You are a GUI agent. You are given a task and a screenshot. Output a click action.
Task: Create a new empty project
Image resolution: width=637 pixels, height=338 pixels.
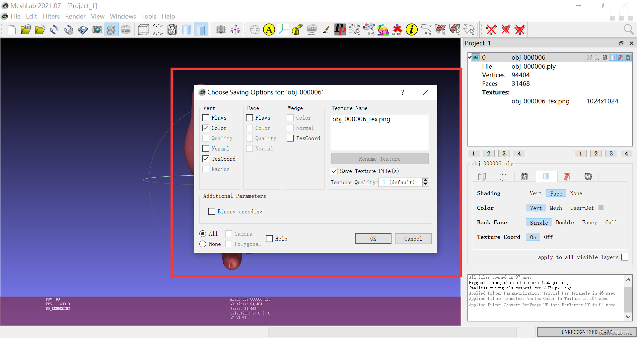(x=12, y=30)
